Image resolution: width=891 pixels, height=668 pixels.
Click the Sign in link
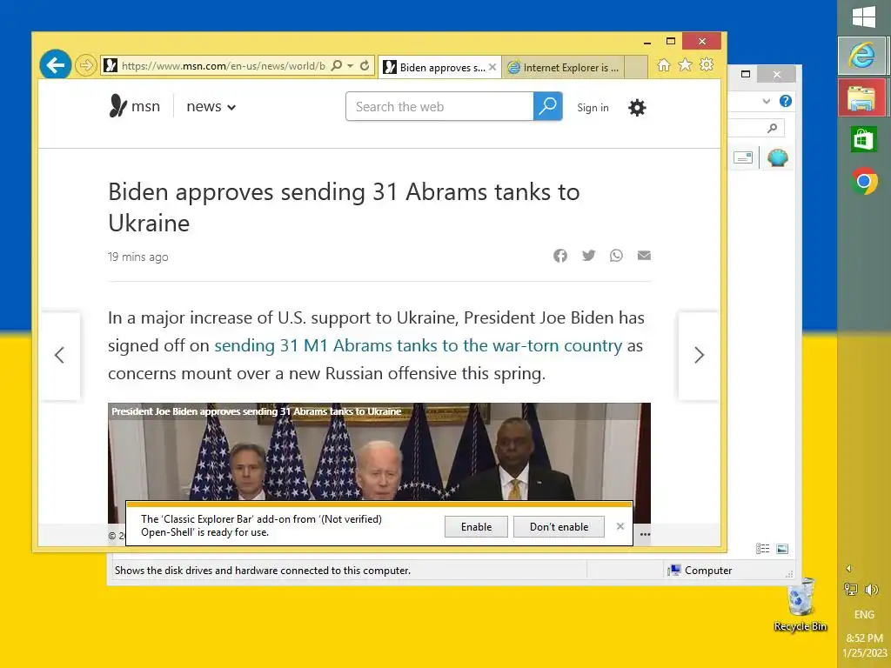click(593, 107)
